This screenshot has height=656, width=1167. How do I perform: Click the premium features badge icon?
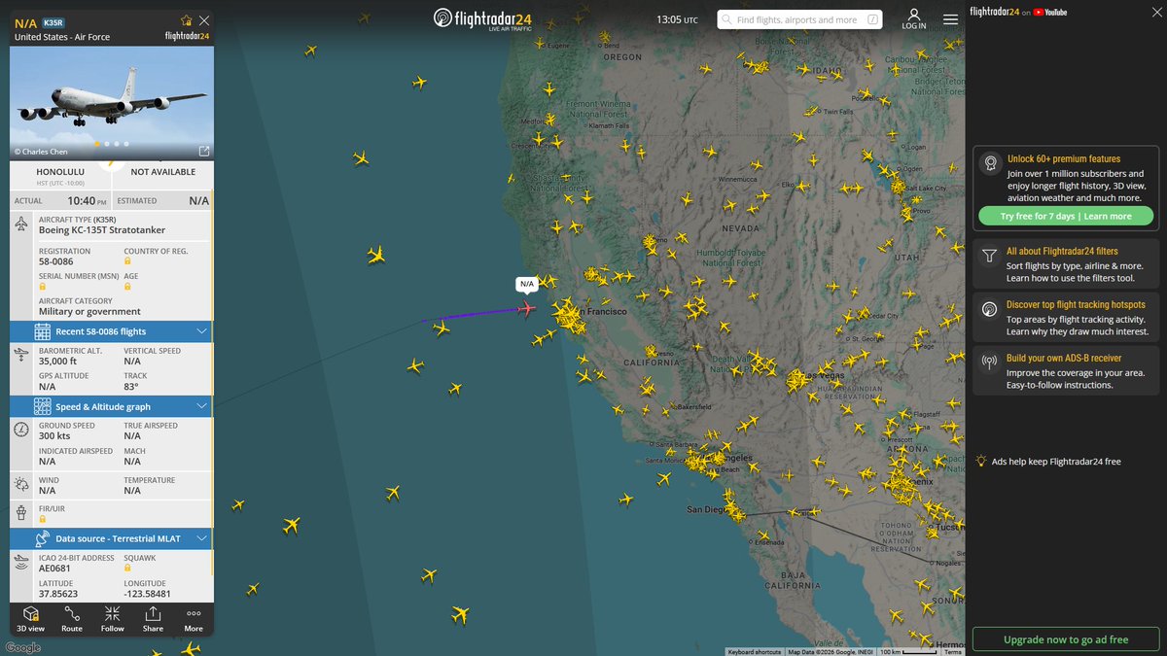[989, 162]
